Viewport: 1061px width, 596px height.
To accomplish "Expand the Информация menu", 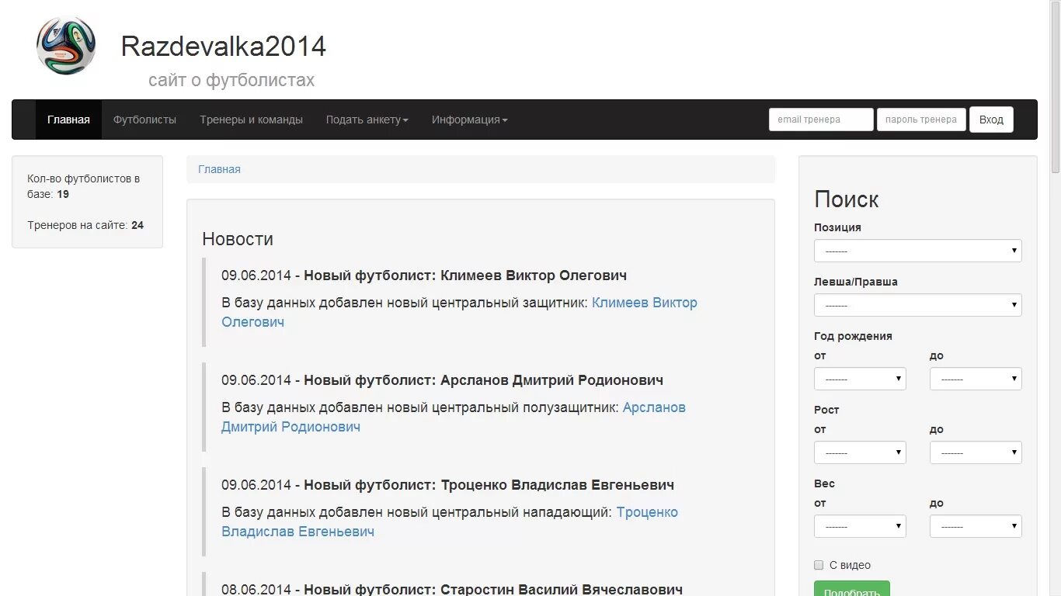I will tap(469, 119).
